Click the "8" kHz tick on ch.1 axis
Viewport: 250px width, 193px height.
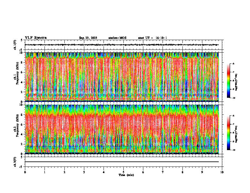pos(22,62)
